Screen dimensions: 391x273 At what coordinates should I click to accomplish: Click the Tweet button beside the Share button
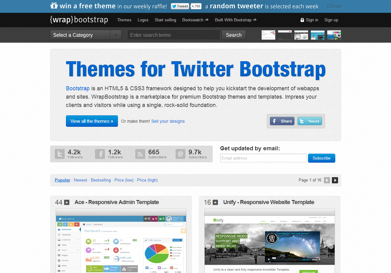310,121
